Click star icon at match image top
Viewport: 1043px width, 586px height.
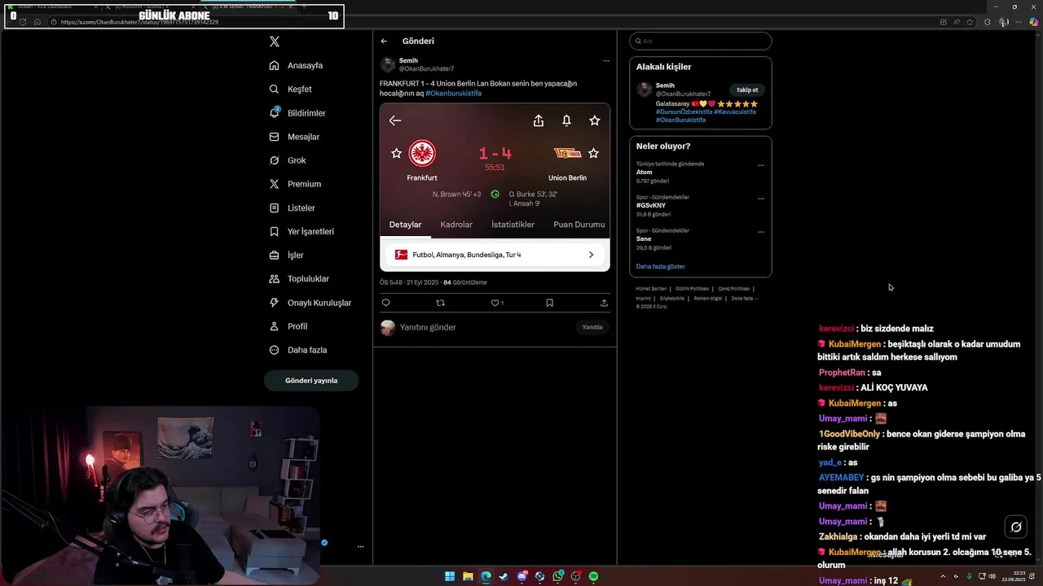[595, 120]
